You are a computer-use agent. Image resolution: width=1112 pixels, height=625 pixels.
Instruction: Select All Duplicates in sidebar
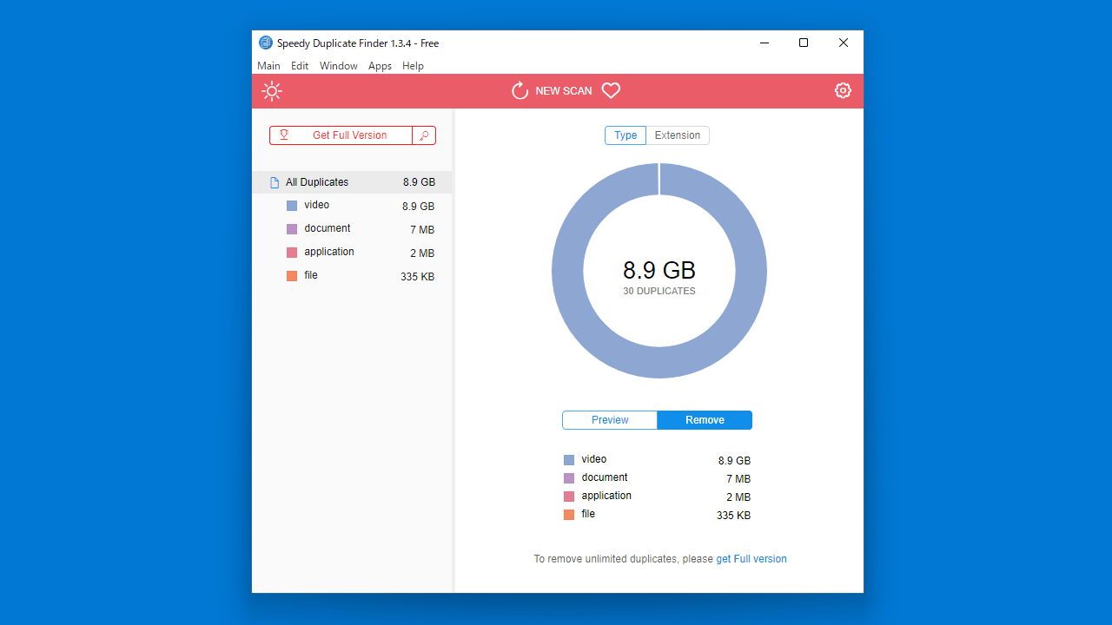click(353, 182)
